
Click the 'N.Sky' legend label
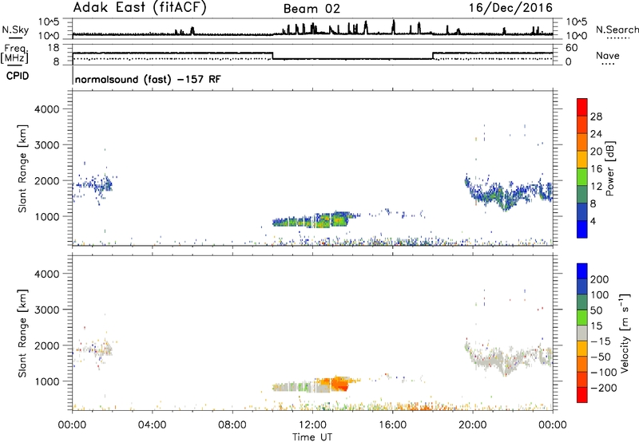pos(15,30)
